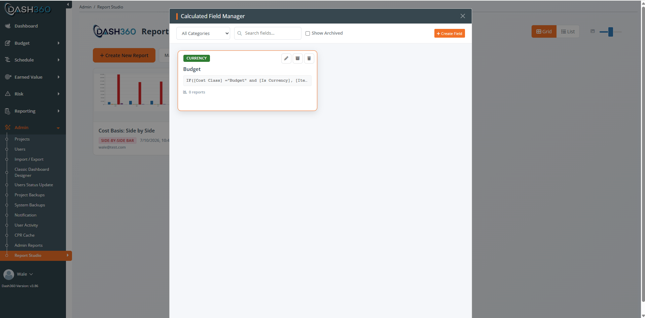This screenshot has height=318, width=645.
Task: Open Projects in Admin menu
Action: tap(22, 139)
